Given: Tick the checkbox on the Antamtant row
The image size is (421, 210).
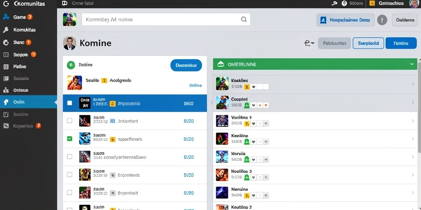Looking at the screenshot, I should (x=69, y=121).
